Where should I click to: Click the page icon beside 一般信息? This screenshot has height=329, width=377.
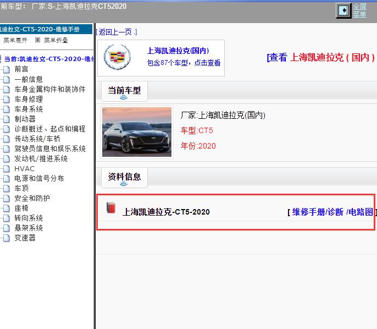click(7, 79)
